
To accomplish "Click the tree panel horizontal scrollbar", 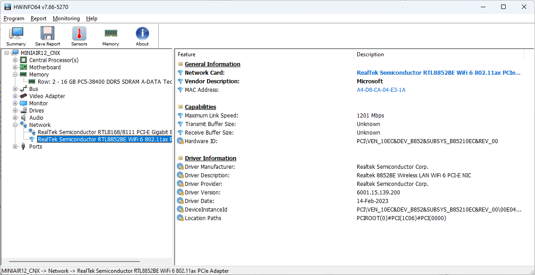I will pos(74,262).
